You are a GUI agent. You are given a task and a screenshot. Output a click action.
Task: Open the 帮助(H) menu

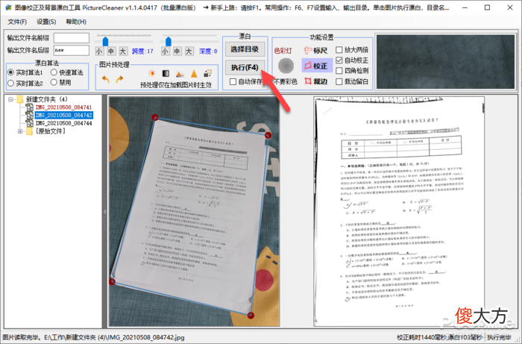pos(76,22)
